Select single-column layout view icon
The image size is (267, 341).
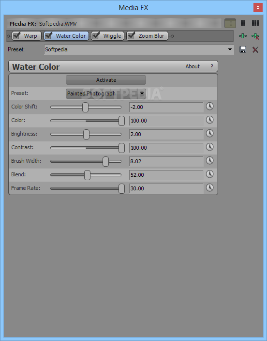pos(230,23)
